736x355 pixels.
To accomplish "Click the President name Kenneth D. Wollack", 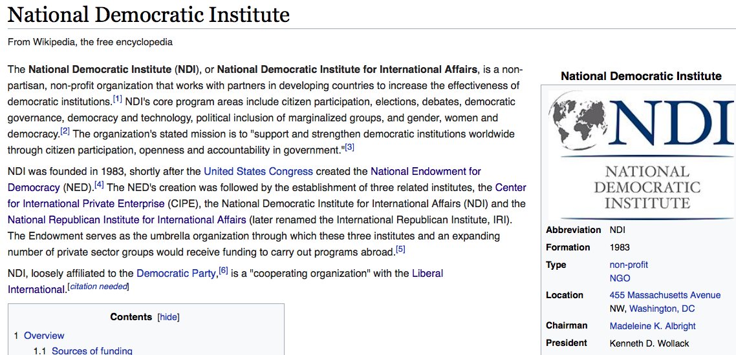I will click(649, 343).
